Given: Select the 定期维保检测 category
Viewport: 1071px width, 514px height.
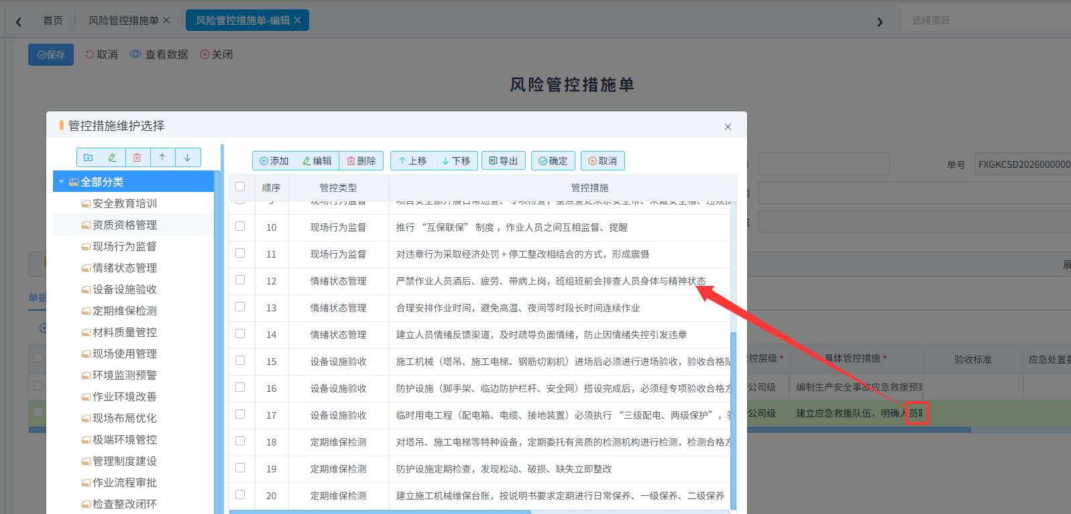Looking at the screenshot, I should point(125,311).
